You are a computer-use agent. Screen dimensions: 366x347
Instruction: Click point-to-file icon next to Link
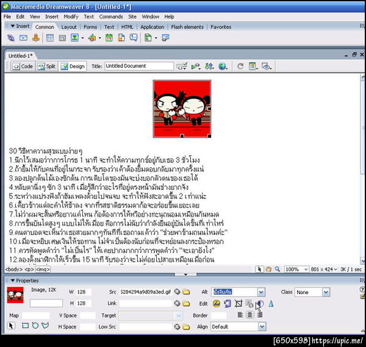tap(177, 303)
